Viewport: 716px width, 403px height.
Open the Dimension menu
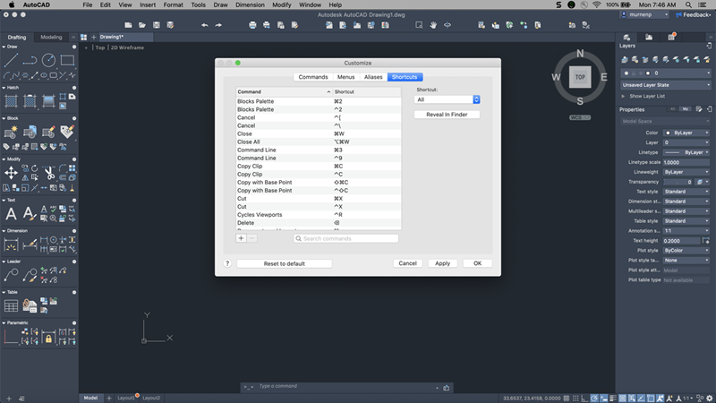pos(250,4)
